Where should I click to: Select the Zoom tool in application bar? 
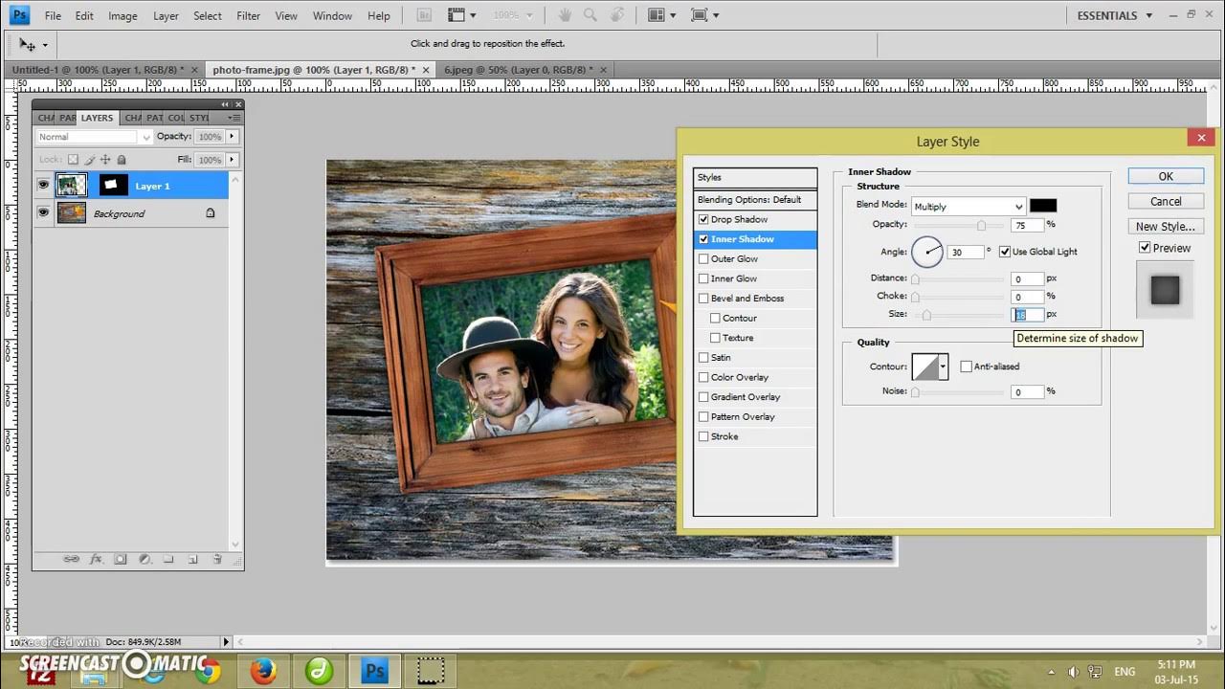(x=590, y=15)
